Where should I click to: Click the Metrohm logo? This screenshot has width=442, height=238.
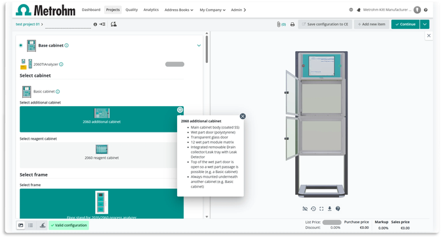coord(46,10)
